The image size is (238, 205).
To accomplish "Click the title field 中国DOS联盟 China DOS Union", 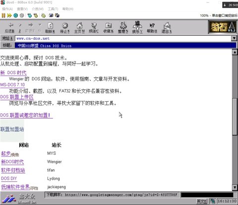I will pyautogui.click(x=125, y=46).
